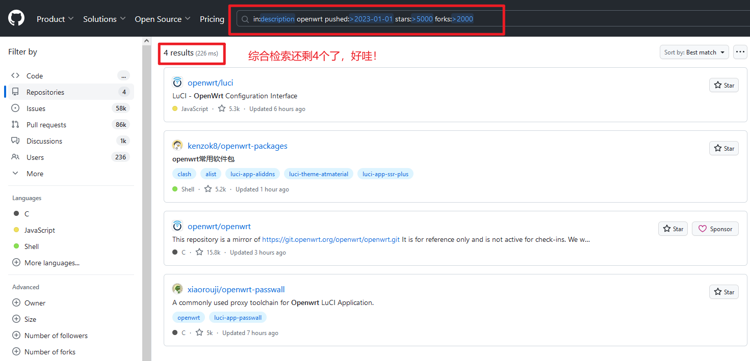Click the search magnifier icon
This screenshot has width=750, height=361.
click(x=245, y=19)
